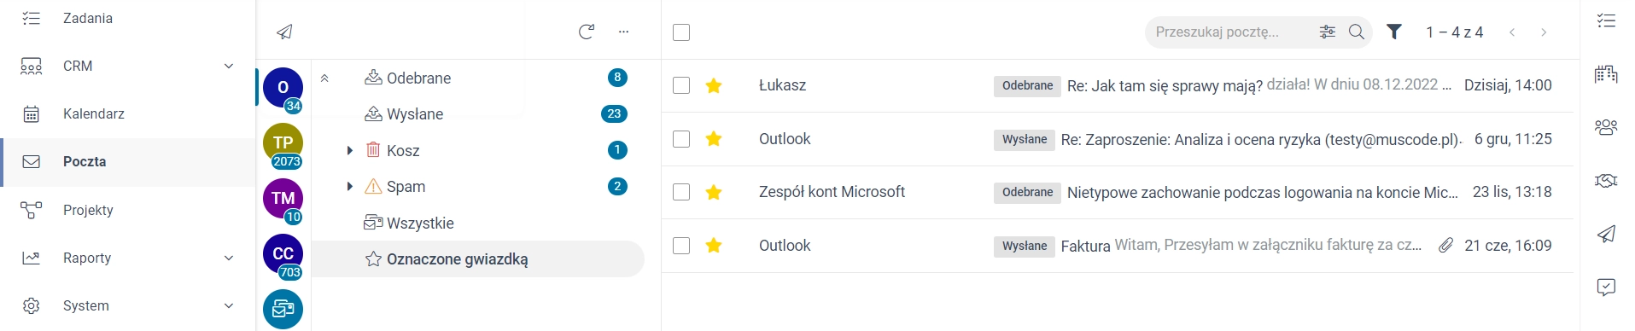Viewport: 1635px width, 331px height.
Task: Click the attachment paperclip on Faktura email
Action: click(x=1445, y=246)
